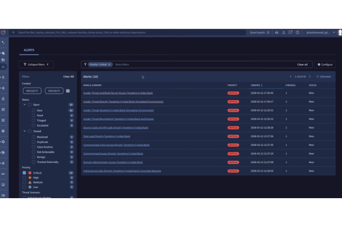Viewport: 342px width, 227px height.
Task: Click the upload icon in top bar
Action: click(x=284, y=32)
